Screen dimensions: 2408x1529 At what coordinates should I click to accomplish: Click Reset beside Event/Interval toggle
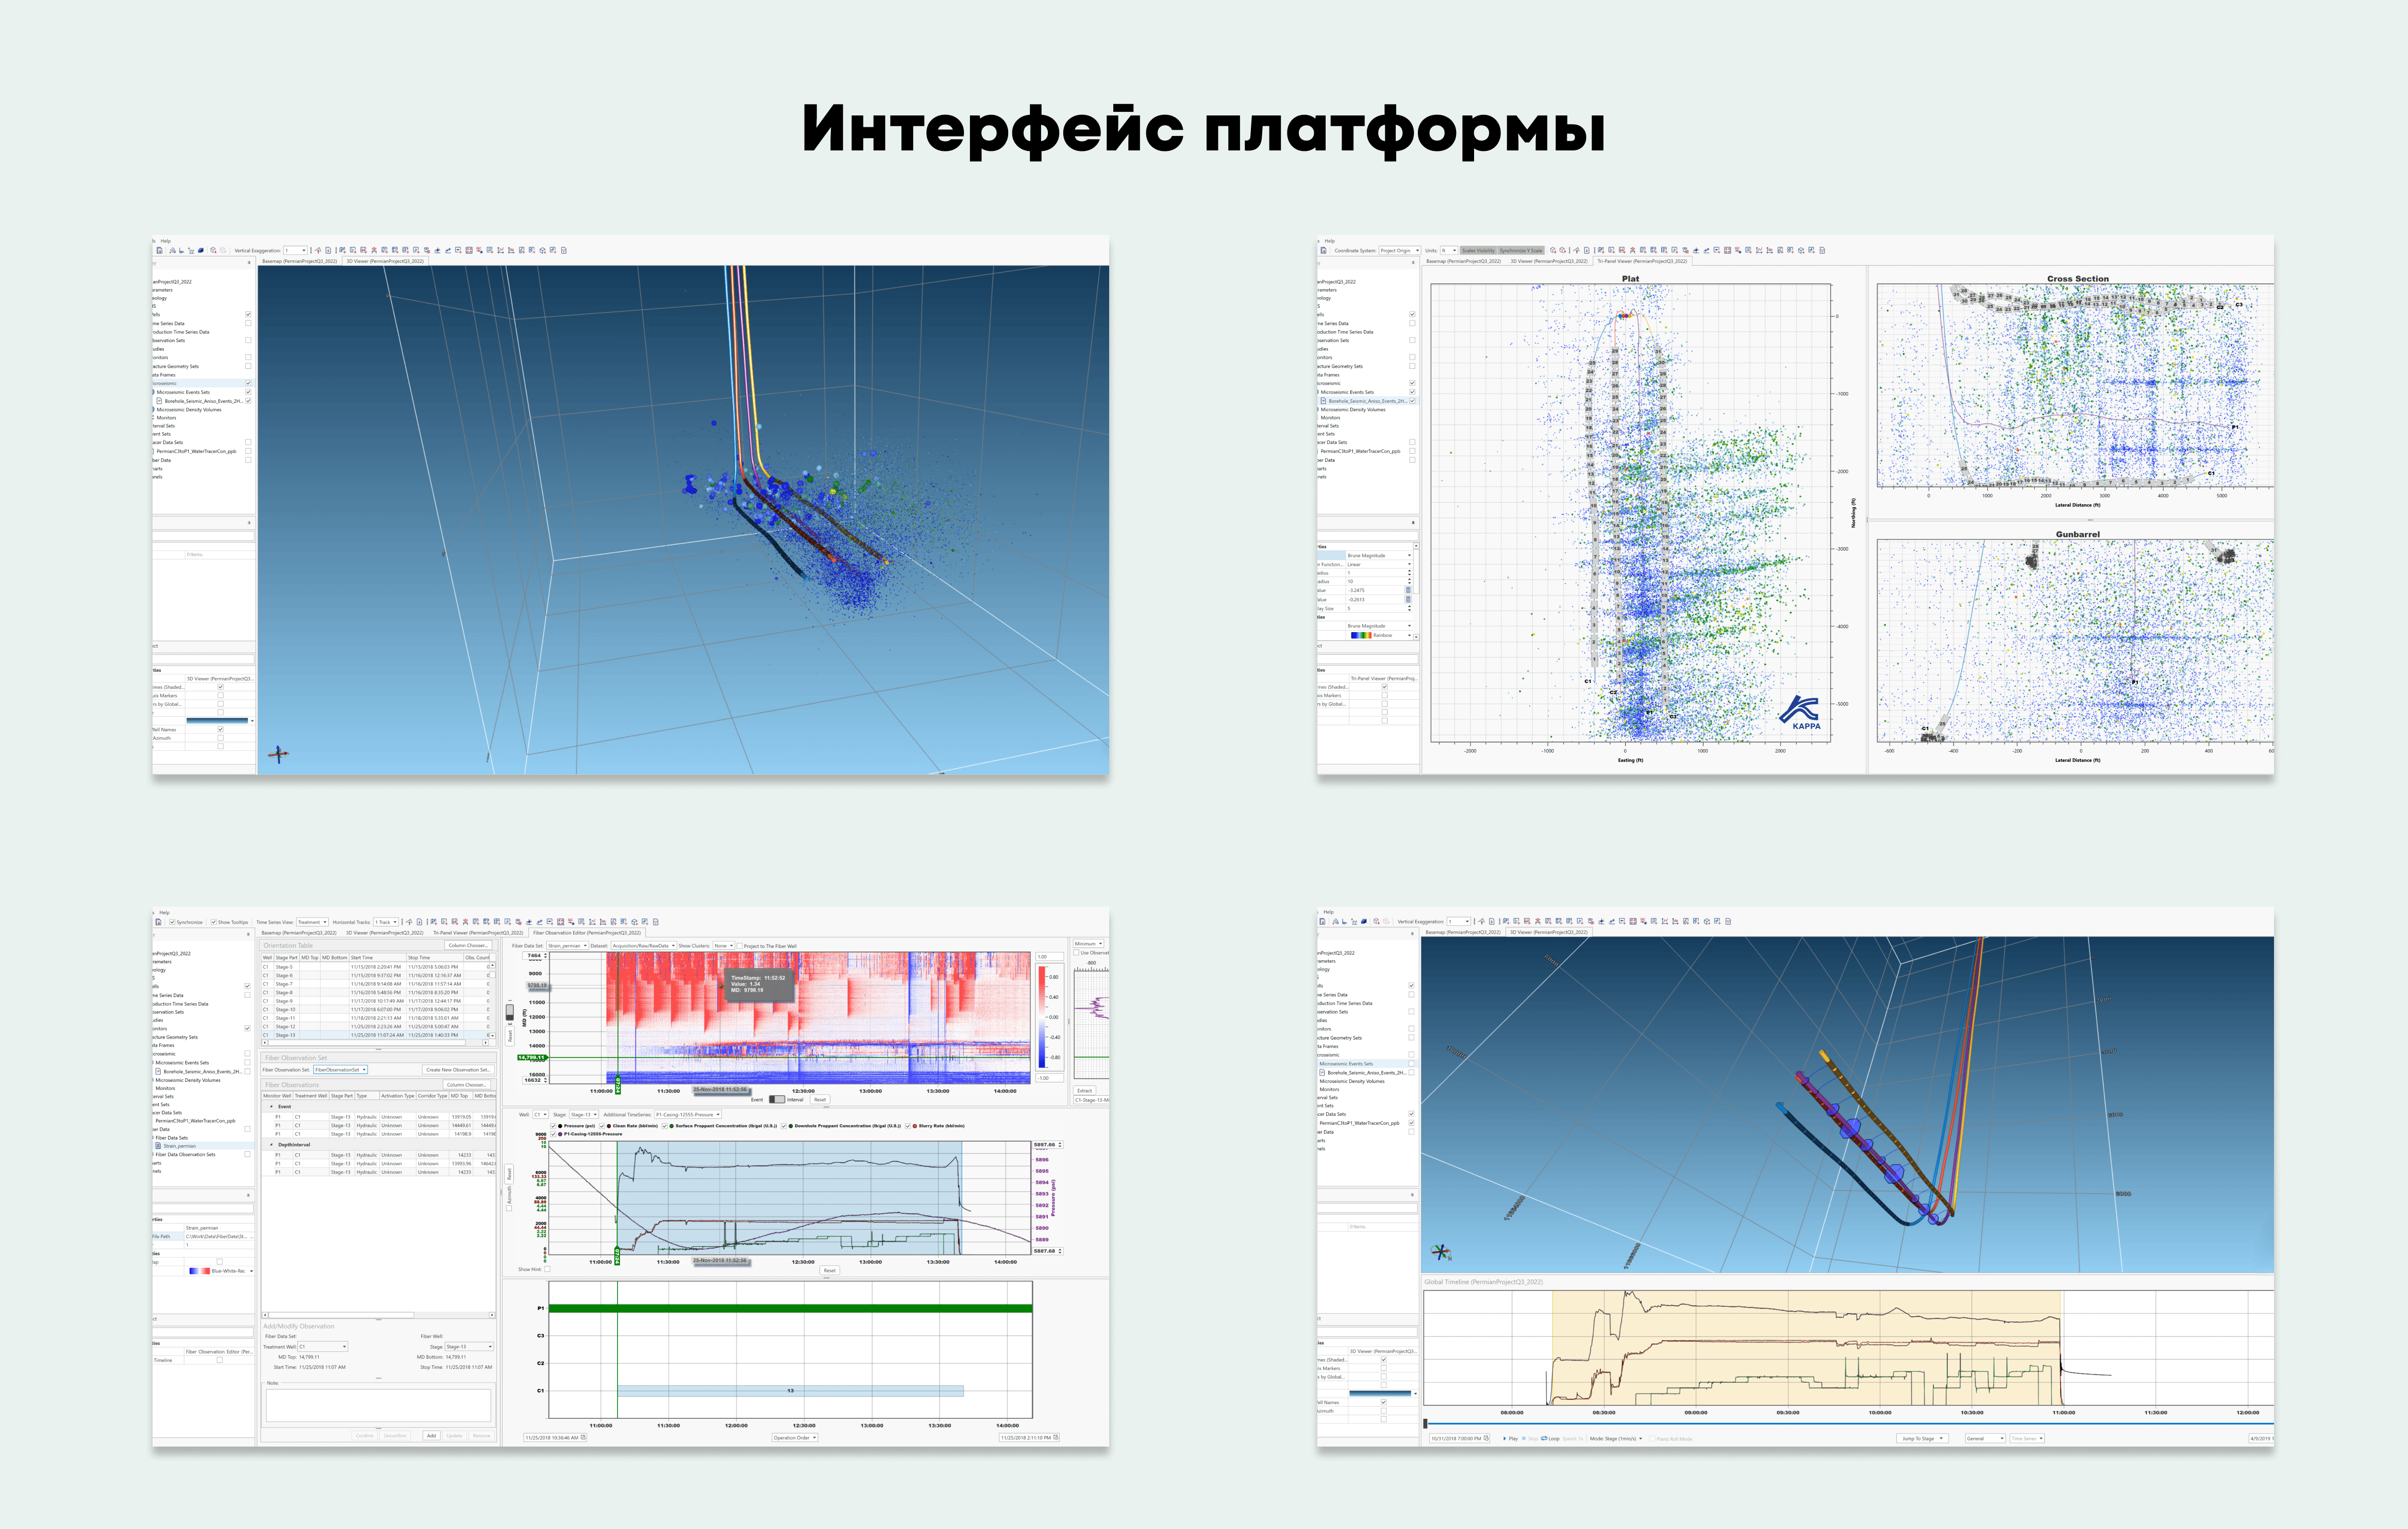pyautogui.click(x=820, y=1099)
